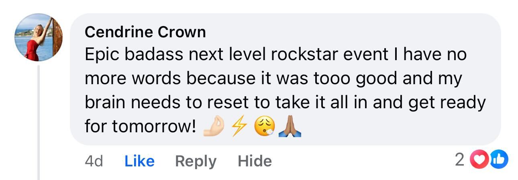Screen dimensions: 518x180
Task: Click the blue thumbs-up reaction icon
Action: tap(499, 160)
